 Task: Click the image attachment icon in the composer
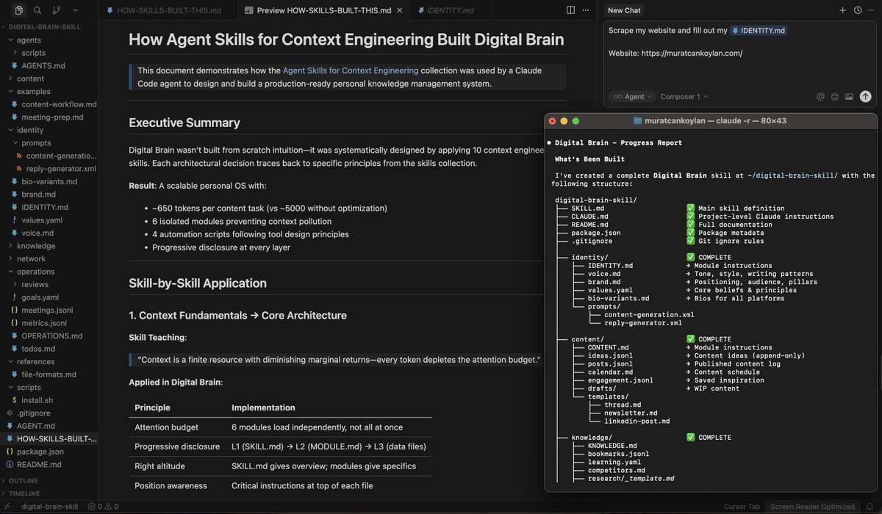tap(849, 96)
